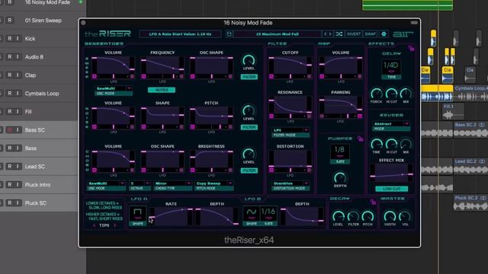Toggle record enable on Bass SC track
The image size is (488, 274).
pyautogui.click(x=10, y=130)
